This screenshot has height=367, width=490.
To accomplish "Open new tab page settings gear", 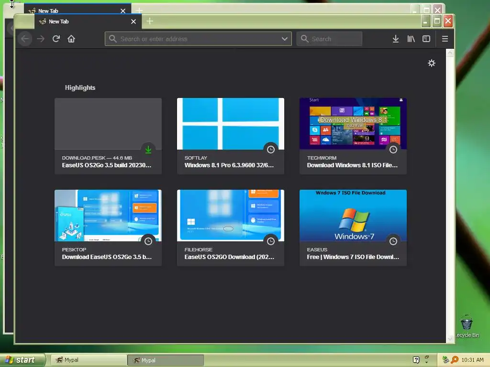I will (432, 64).
